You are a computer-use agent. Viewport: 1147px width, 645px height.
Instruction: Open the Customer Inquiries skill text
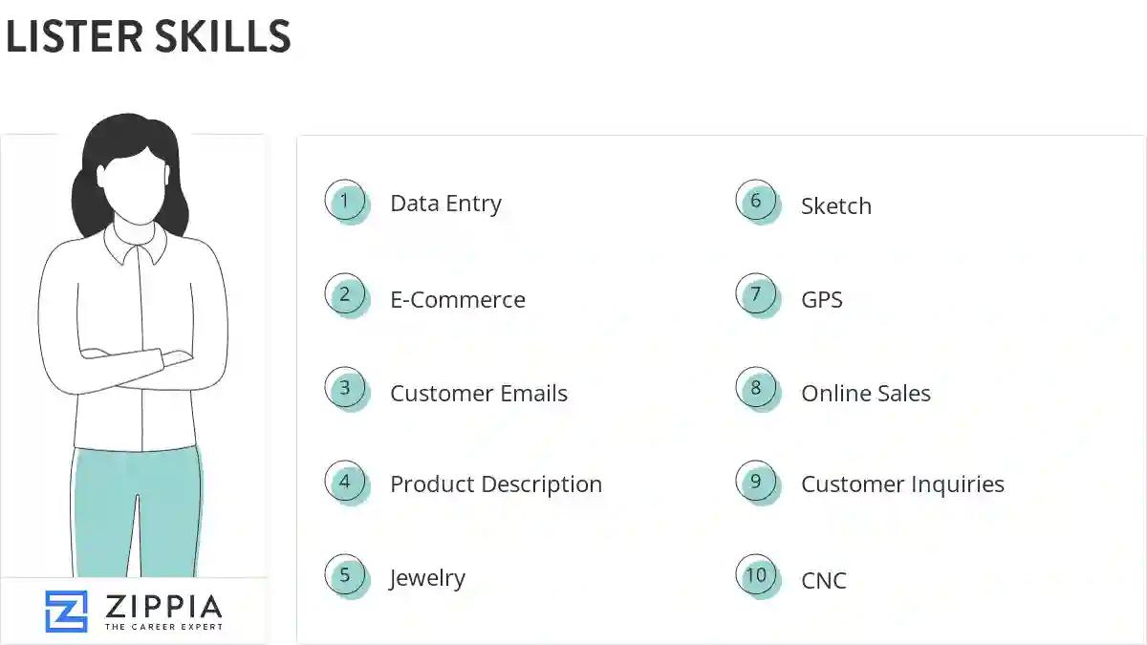902,484
